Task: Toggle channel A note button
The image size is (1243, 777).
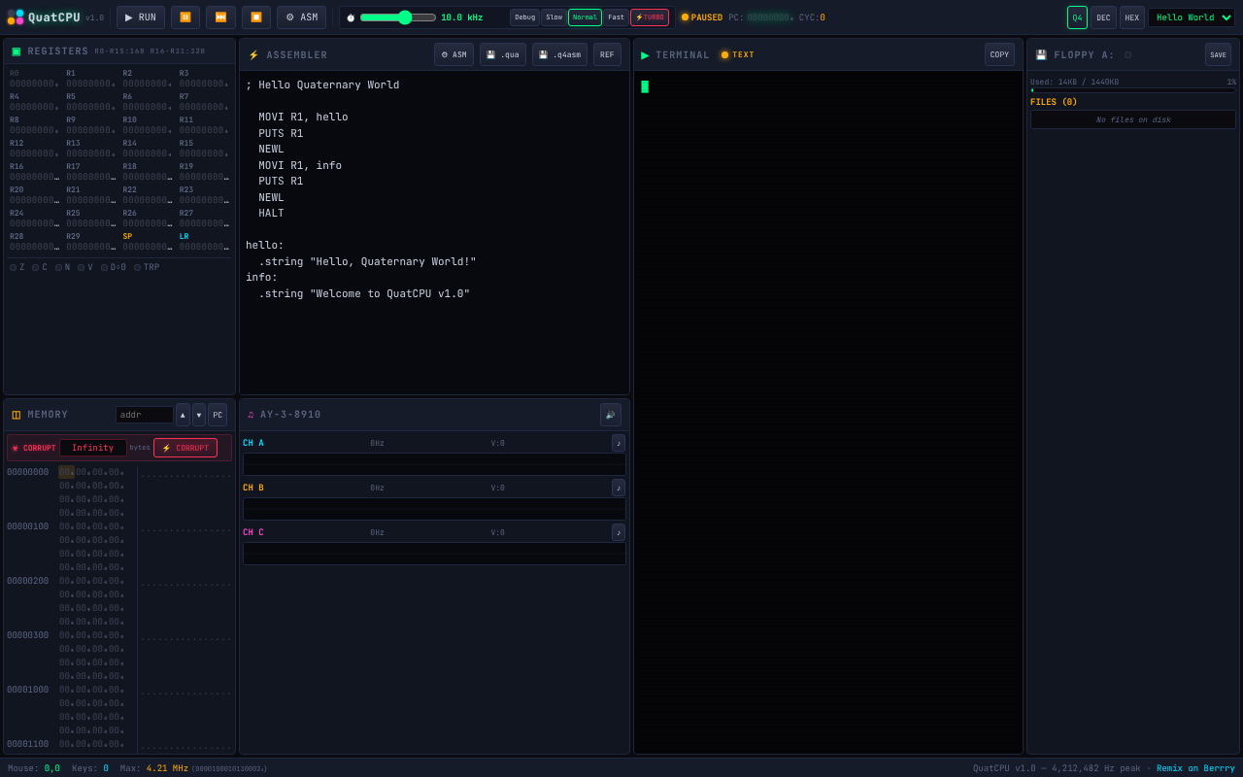Action: click(x=619, y=443)
